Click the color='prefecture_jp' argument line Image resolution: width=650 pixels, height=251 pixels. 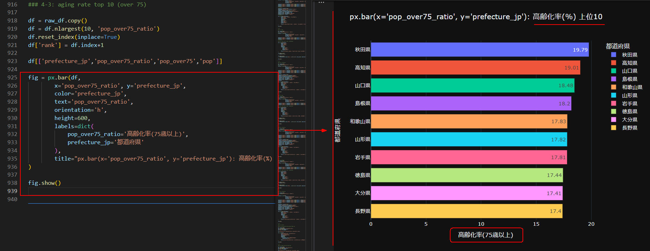(x=90, y=94)
